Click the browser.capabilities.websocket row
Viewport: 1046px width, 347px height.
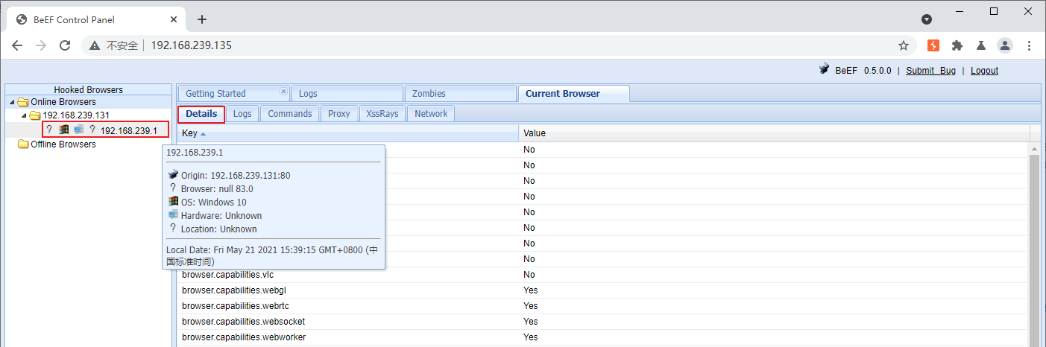pyautogui.click(x=604, y=322)
